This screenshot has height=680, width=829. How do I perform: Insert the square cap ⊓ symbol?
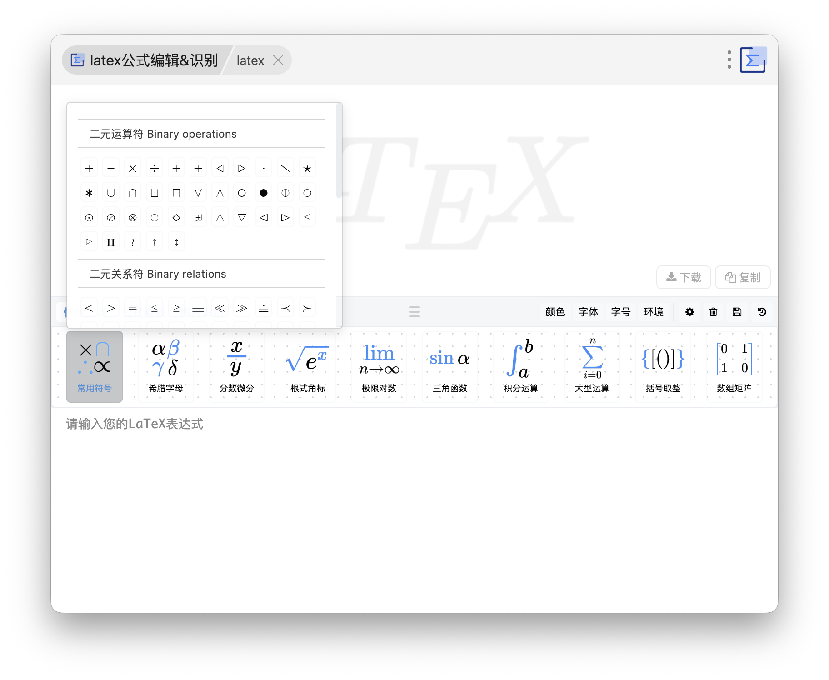[176, 193]
